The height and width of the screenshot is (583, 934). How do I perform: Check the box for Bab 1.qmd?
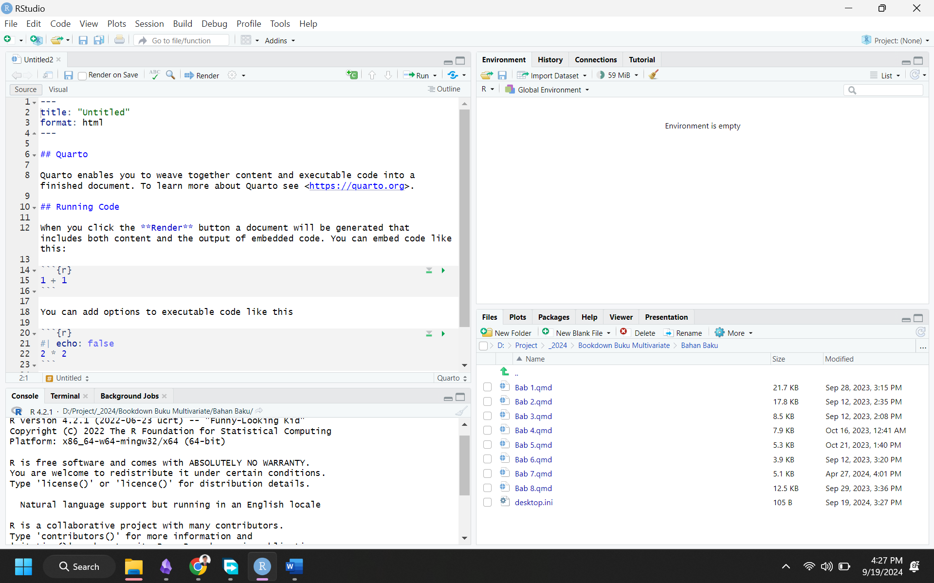(x=487, y=387)
